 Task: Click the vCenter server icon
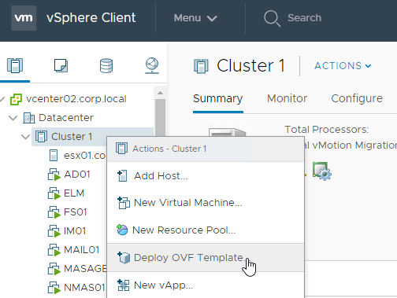click(x=16, y=99)
